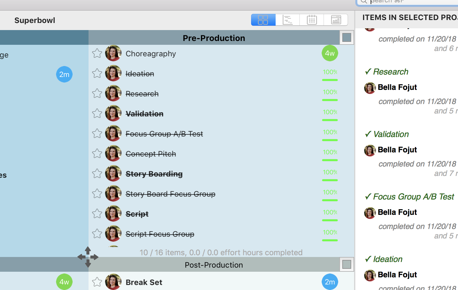The height and width of the screenshot is (290, 458).
Task: Open the Focus Group A/B Test sidebar entry
Action: [413, 197]
